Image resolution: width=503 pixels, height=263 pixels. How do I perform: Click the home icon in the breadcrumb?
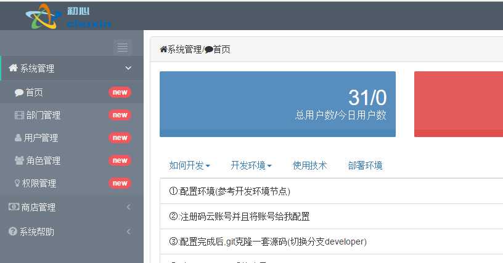coord(163,49)
